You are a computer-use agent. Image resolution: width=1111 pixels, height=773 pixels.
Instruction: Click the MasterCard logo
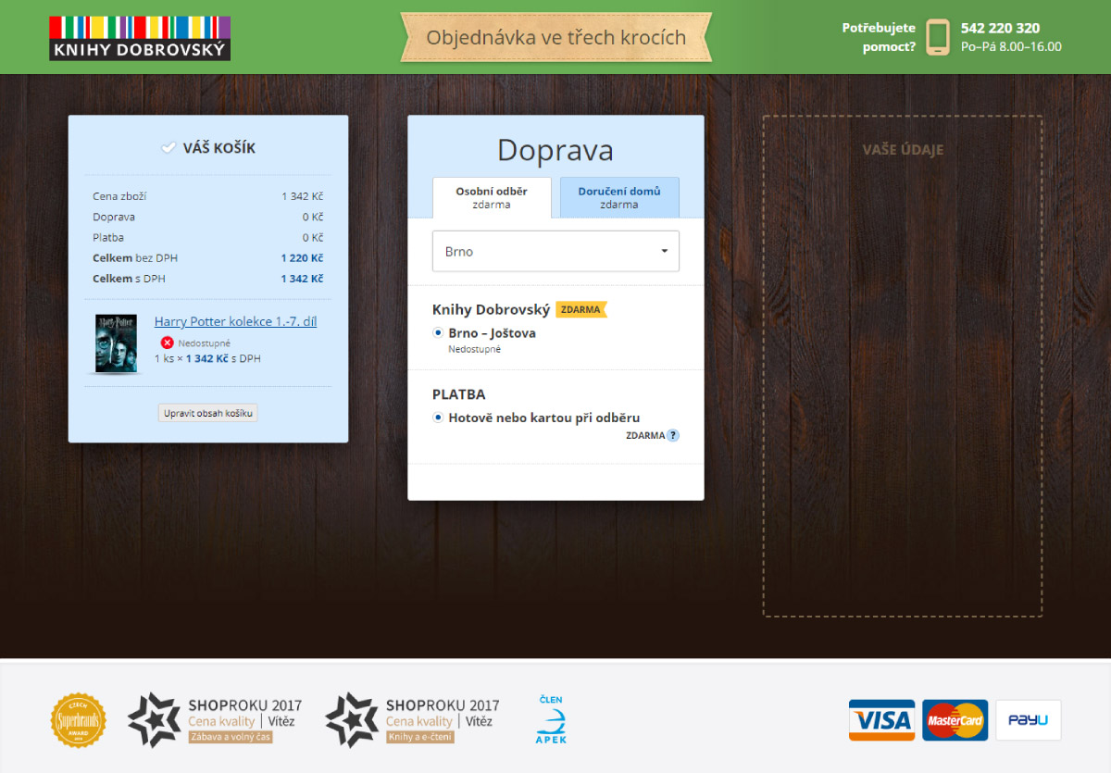(x=955, y=720)
